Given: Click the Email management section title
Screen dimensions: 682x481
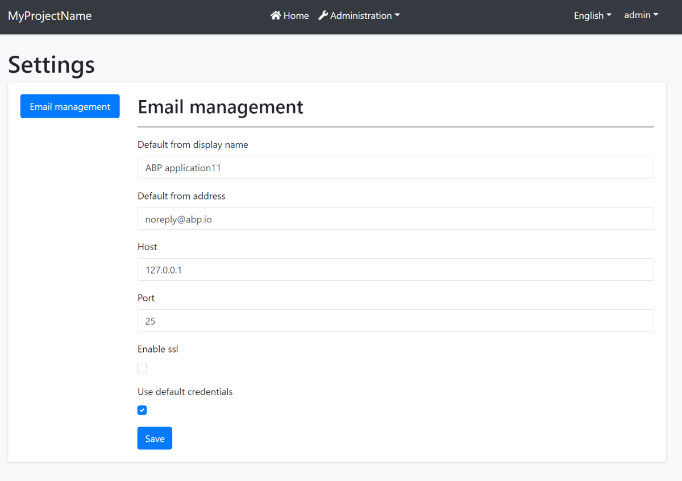Looking at the screenshot, I should [221, 107].
